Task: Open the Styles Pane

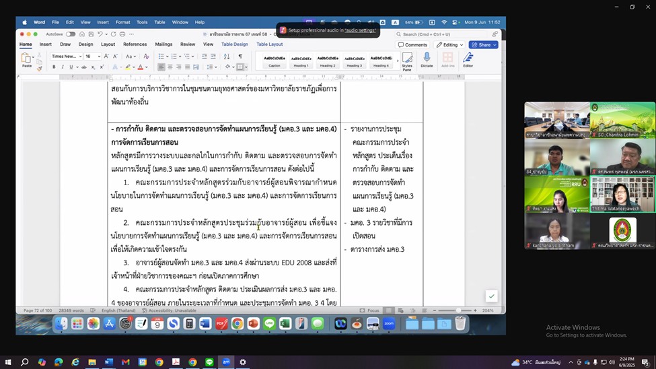Action: click(407, 61)
